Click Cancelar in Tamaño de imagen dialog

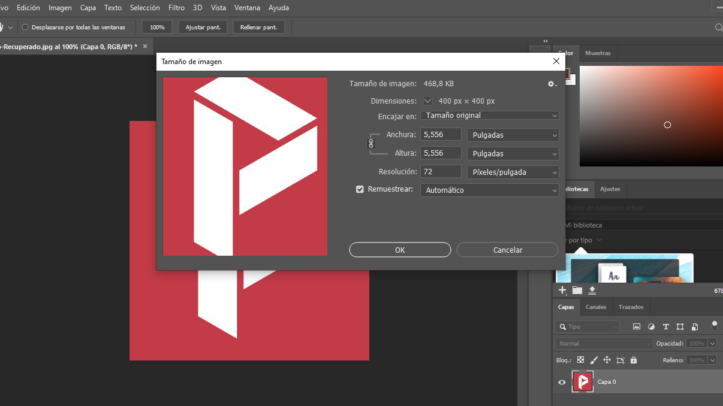pyautogui.click(x=508, y=250)
